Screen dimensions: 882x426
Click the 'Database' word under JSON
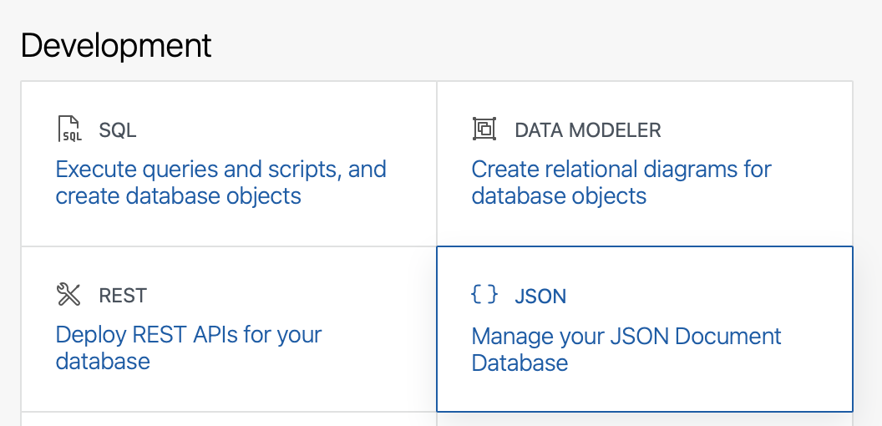point(520,363)
